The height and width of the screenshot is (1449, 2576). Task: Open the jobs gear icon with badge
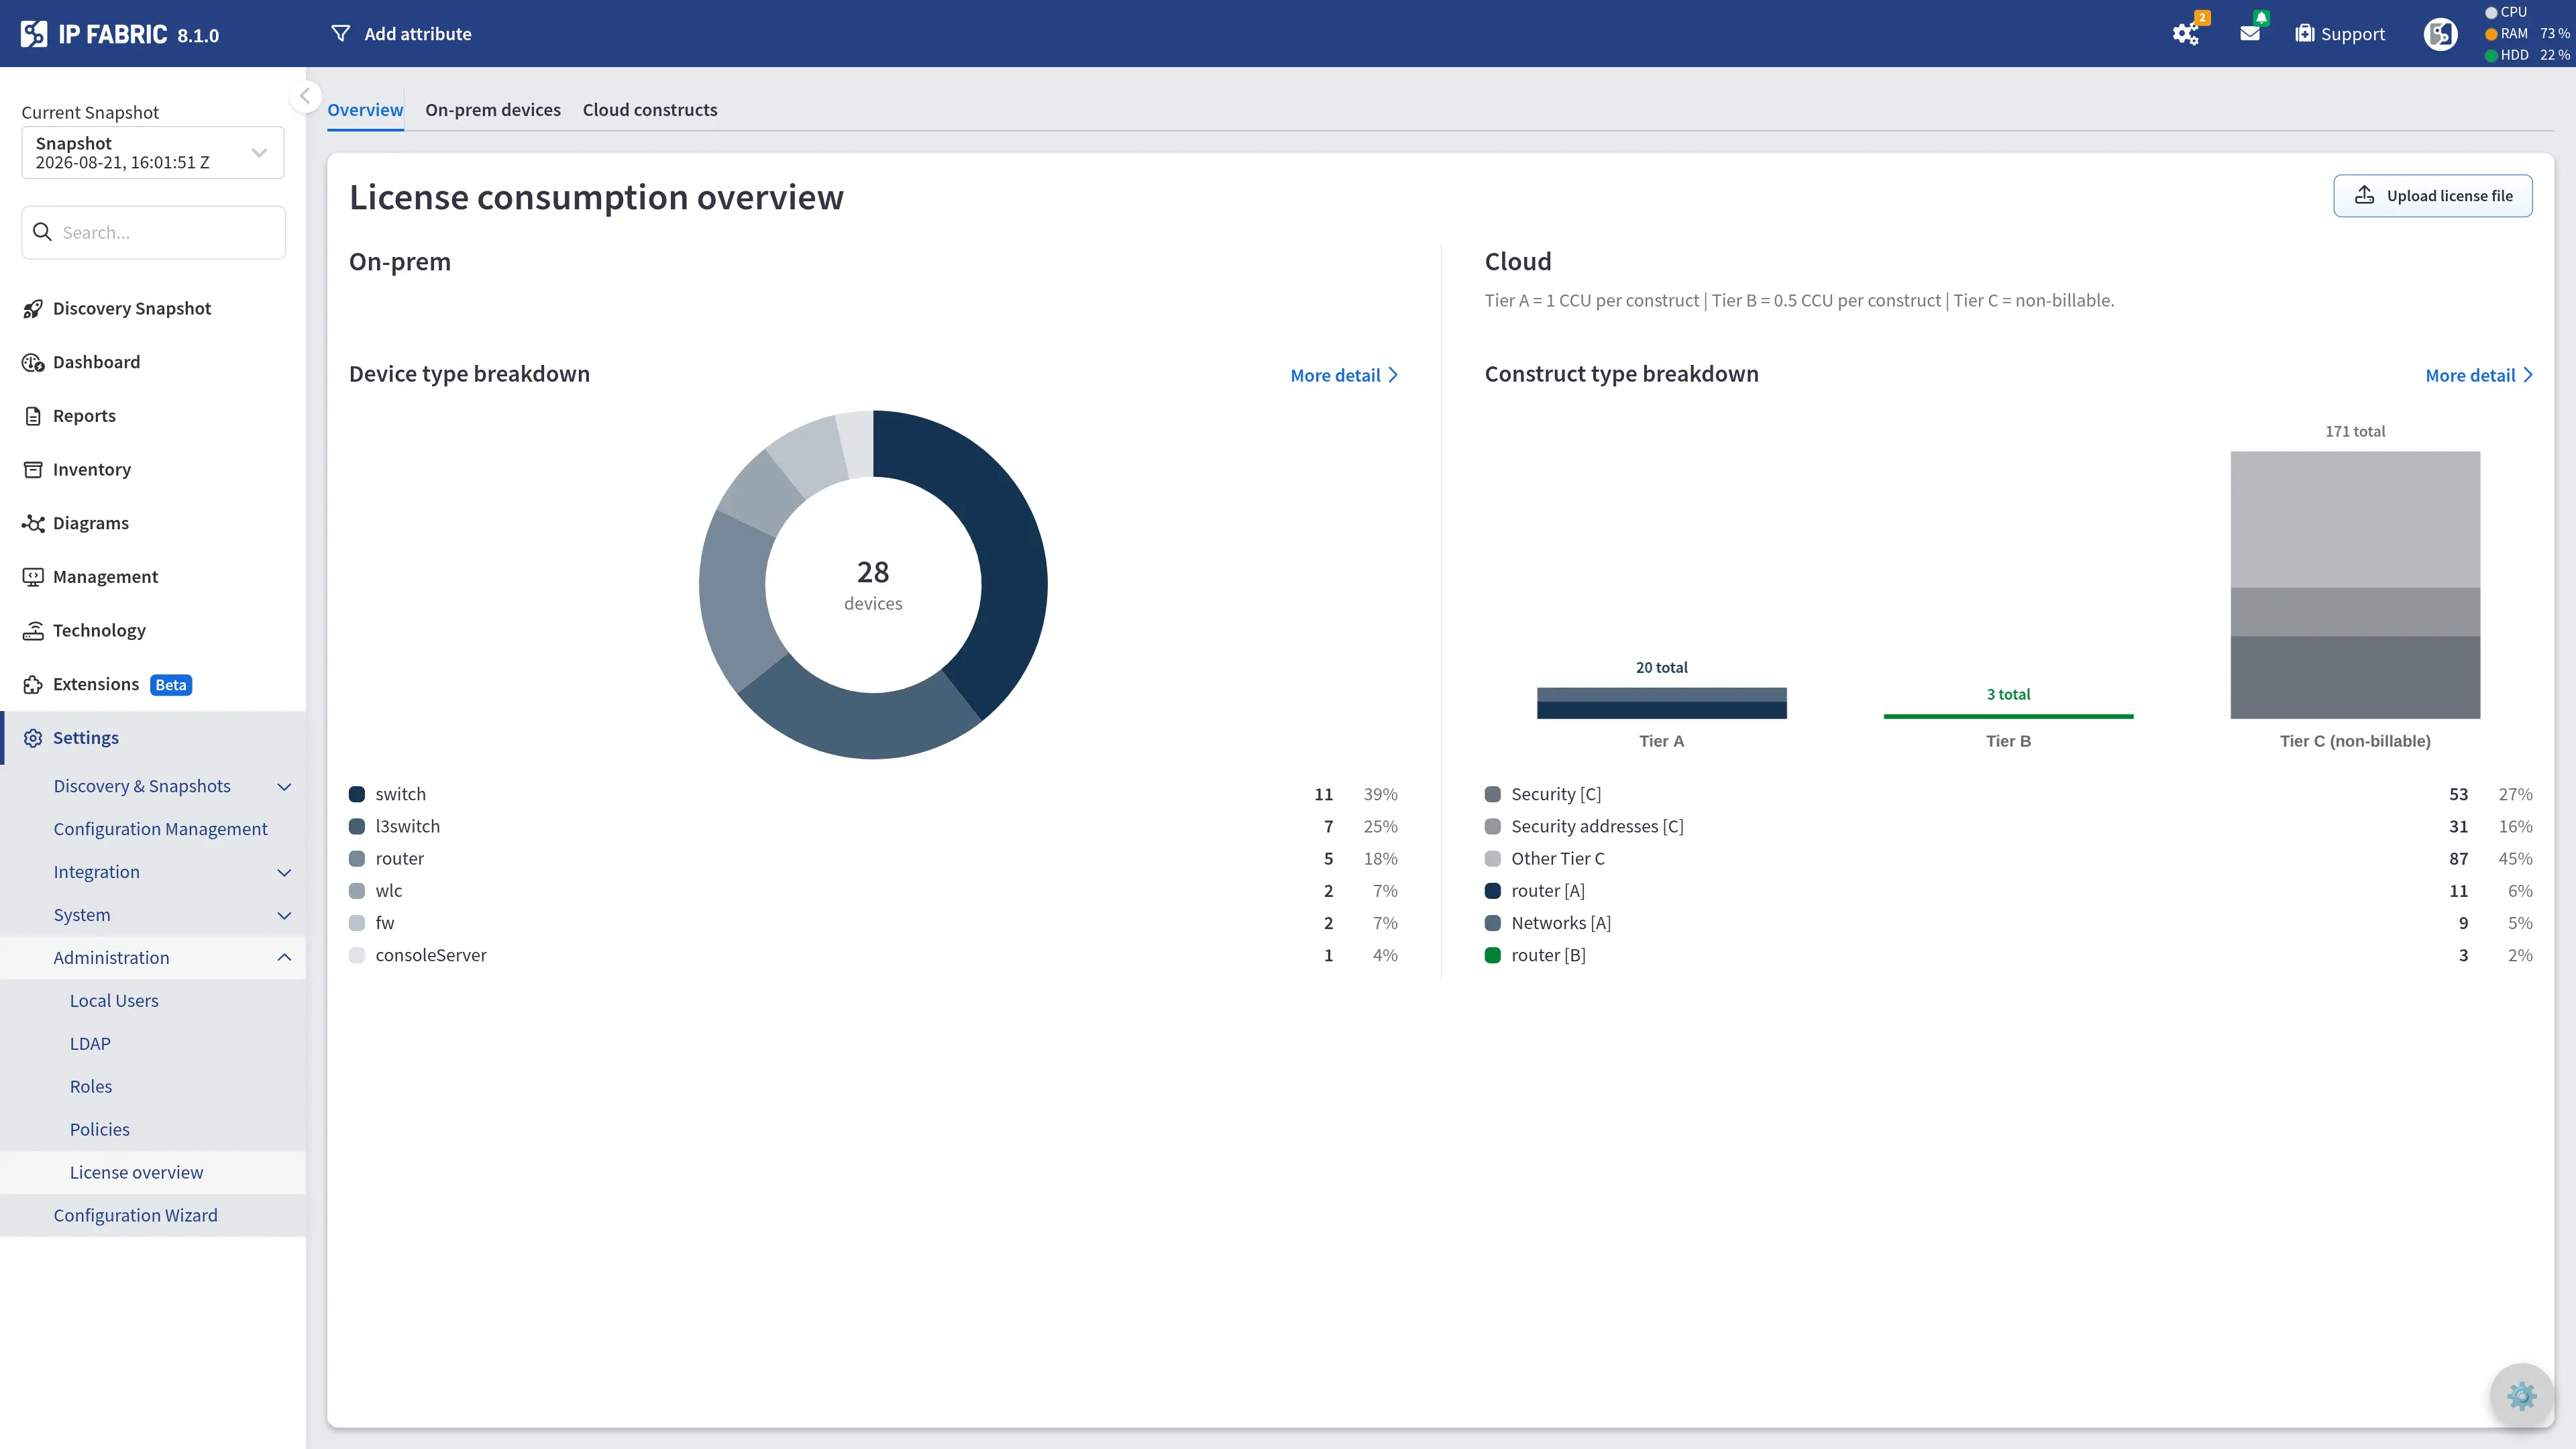[x=2186, y=34]
